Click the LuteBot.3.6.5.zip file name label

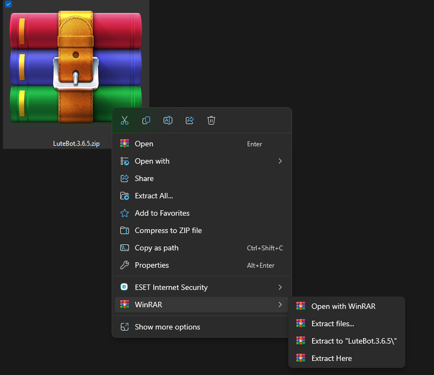click(x=76, y=144)
